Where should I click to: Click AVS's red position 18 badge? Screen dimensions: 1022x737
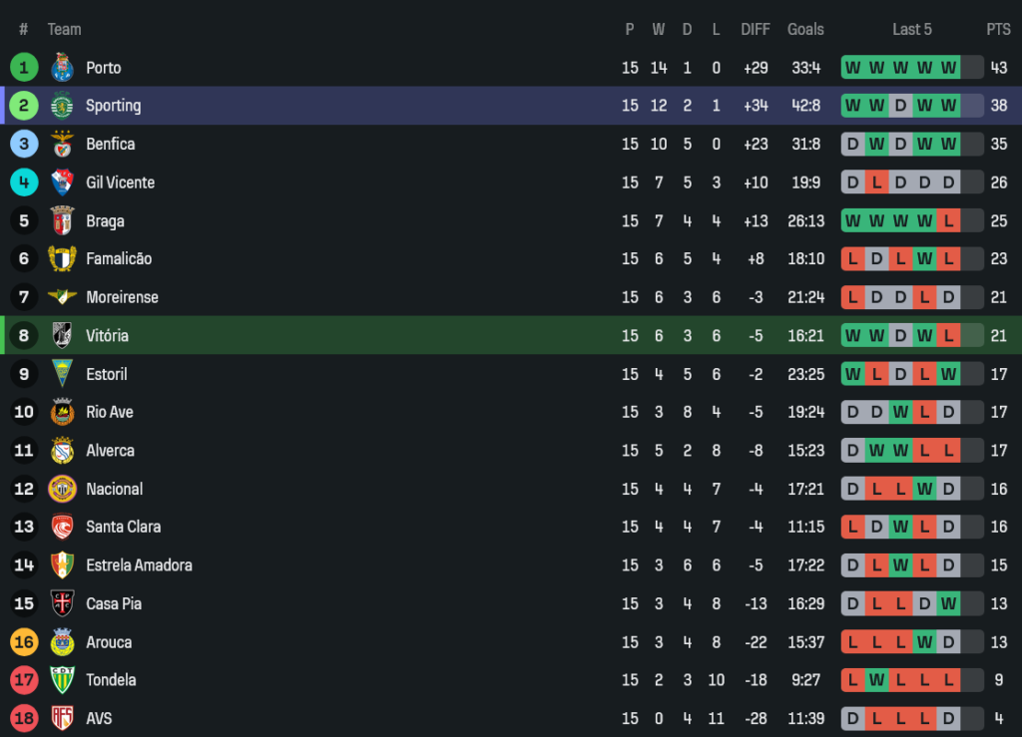(x=24, y=718)
